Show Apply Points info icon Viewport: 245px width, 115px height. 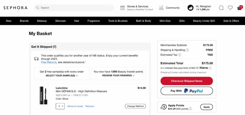190,109
